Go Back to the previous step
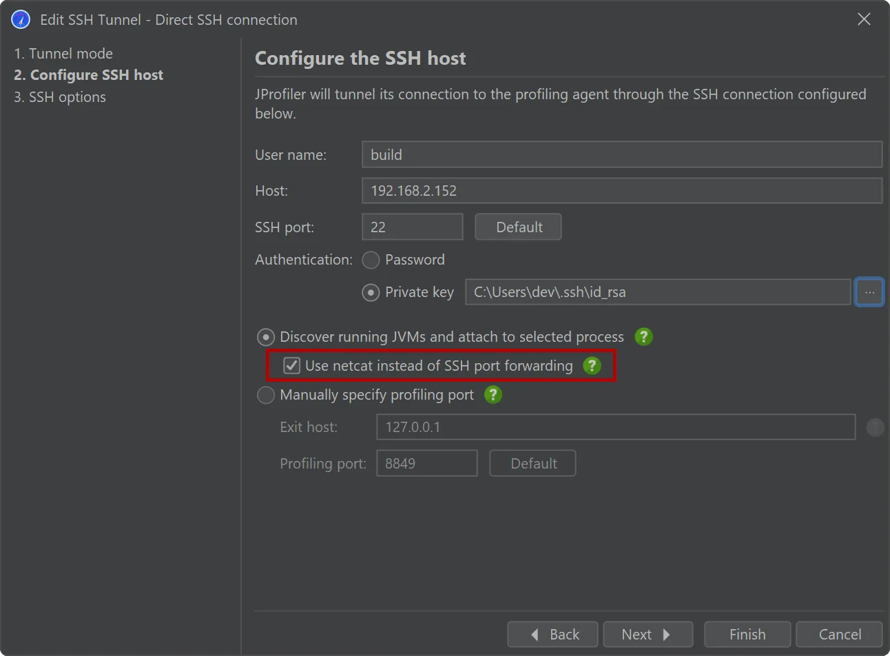The height and width of the screenshot is (656, 890). pyautogui.click(x=554, y=635)
